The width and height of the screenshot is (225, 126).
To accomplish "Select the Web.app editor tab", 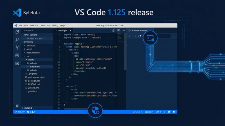I will click(63, 31).
